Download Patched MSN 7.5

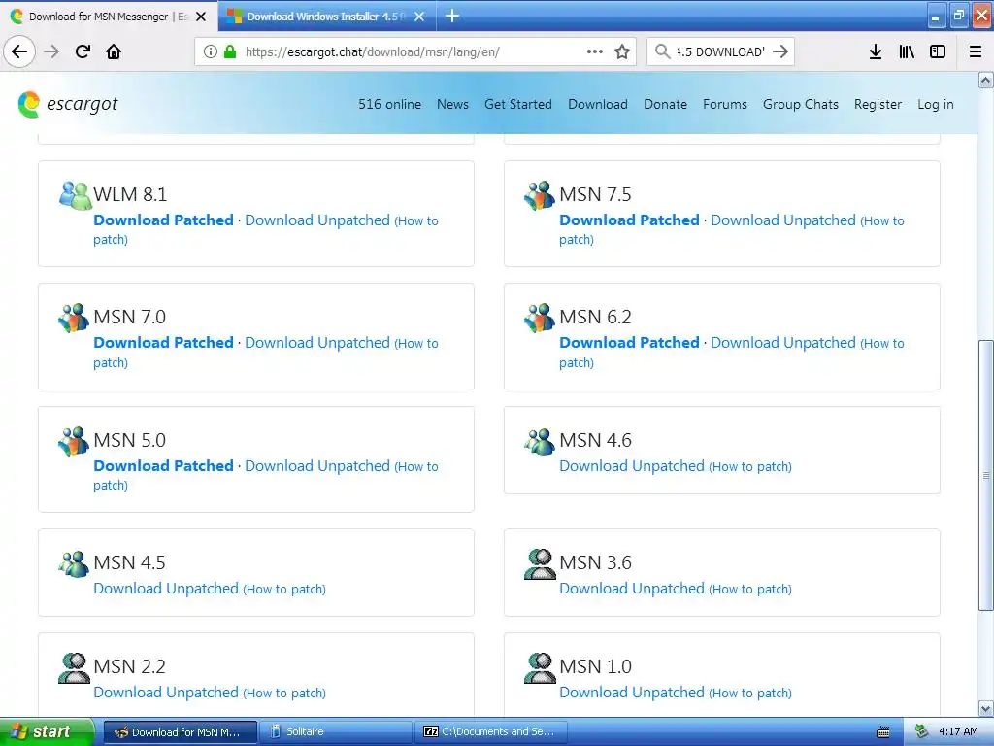pos(629,220)
